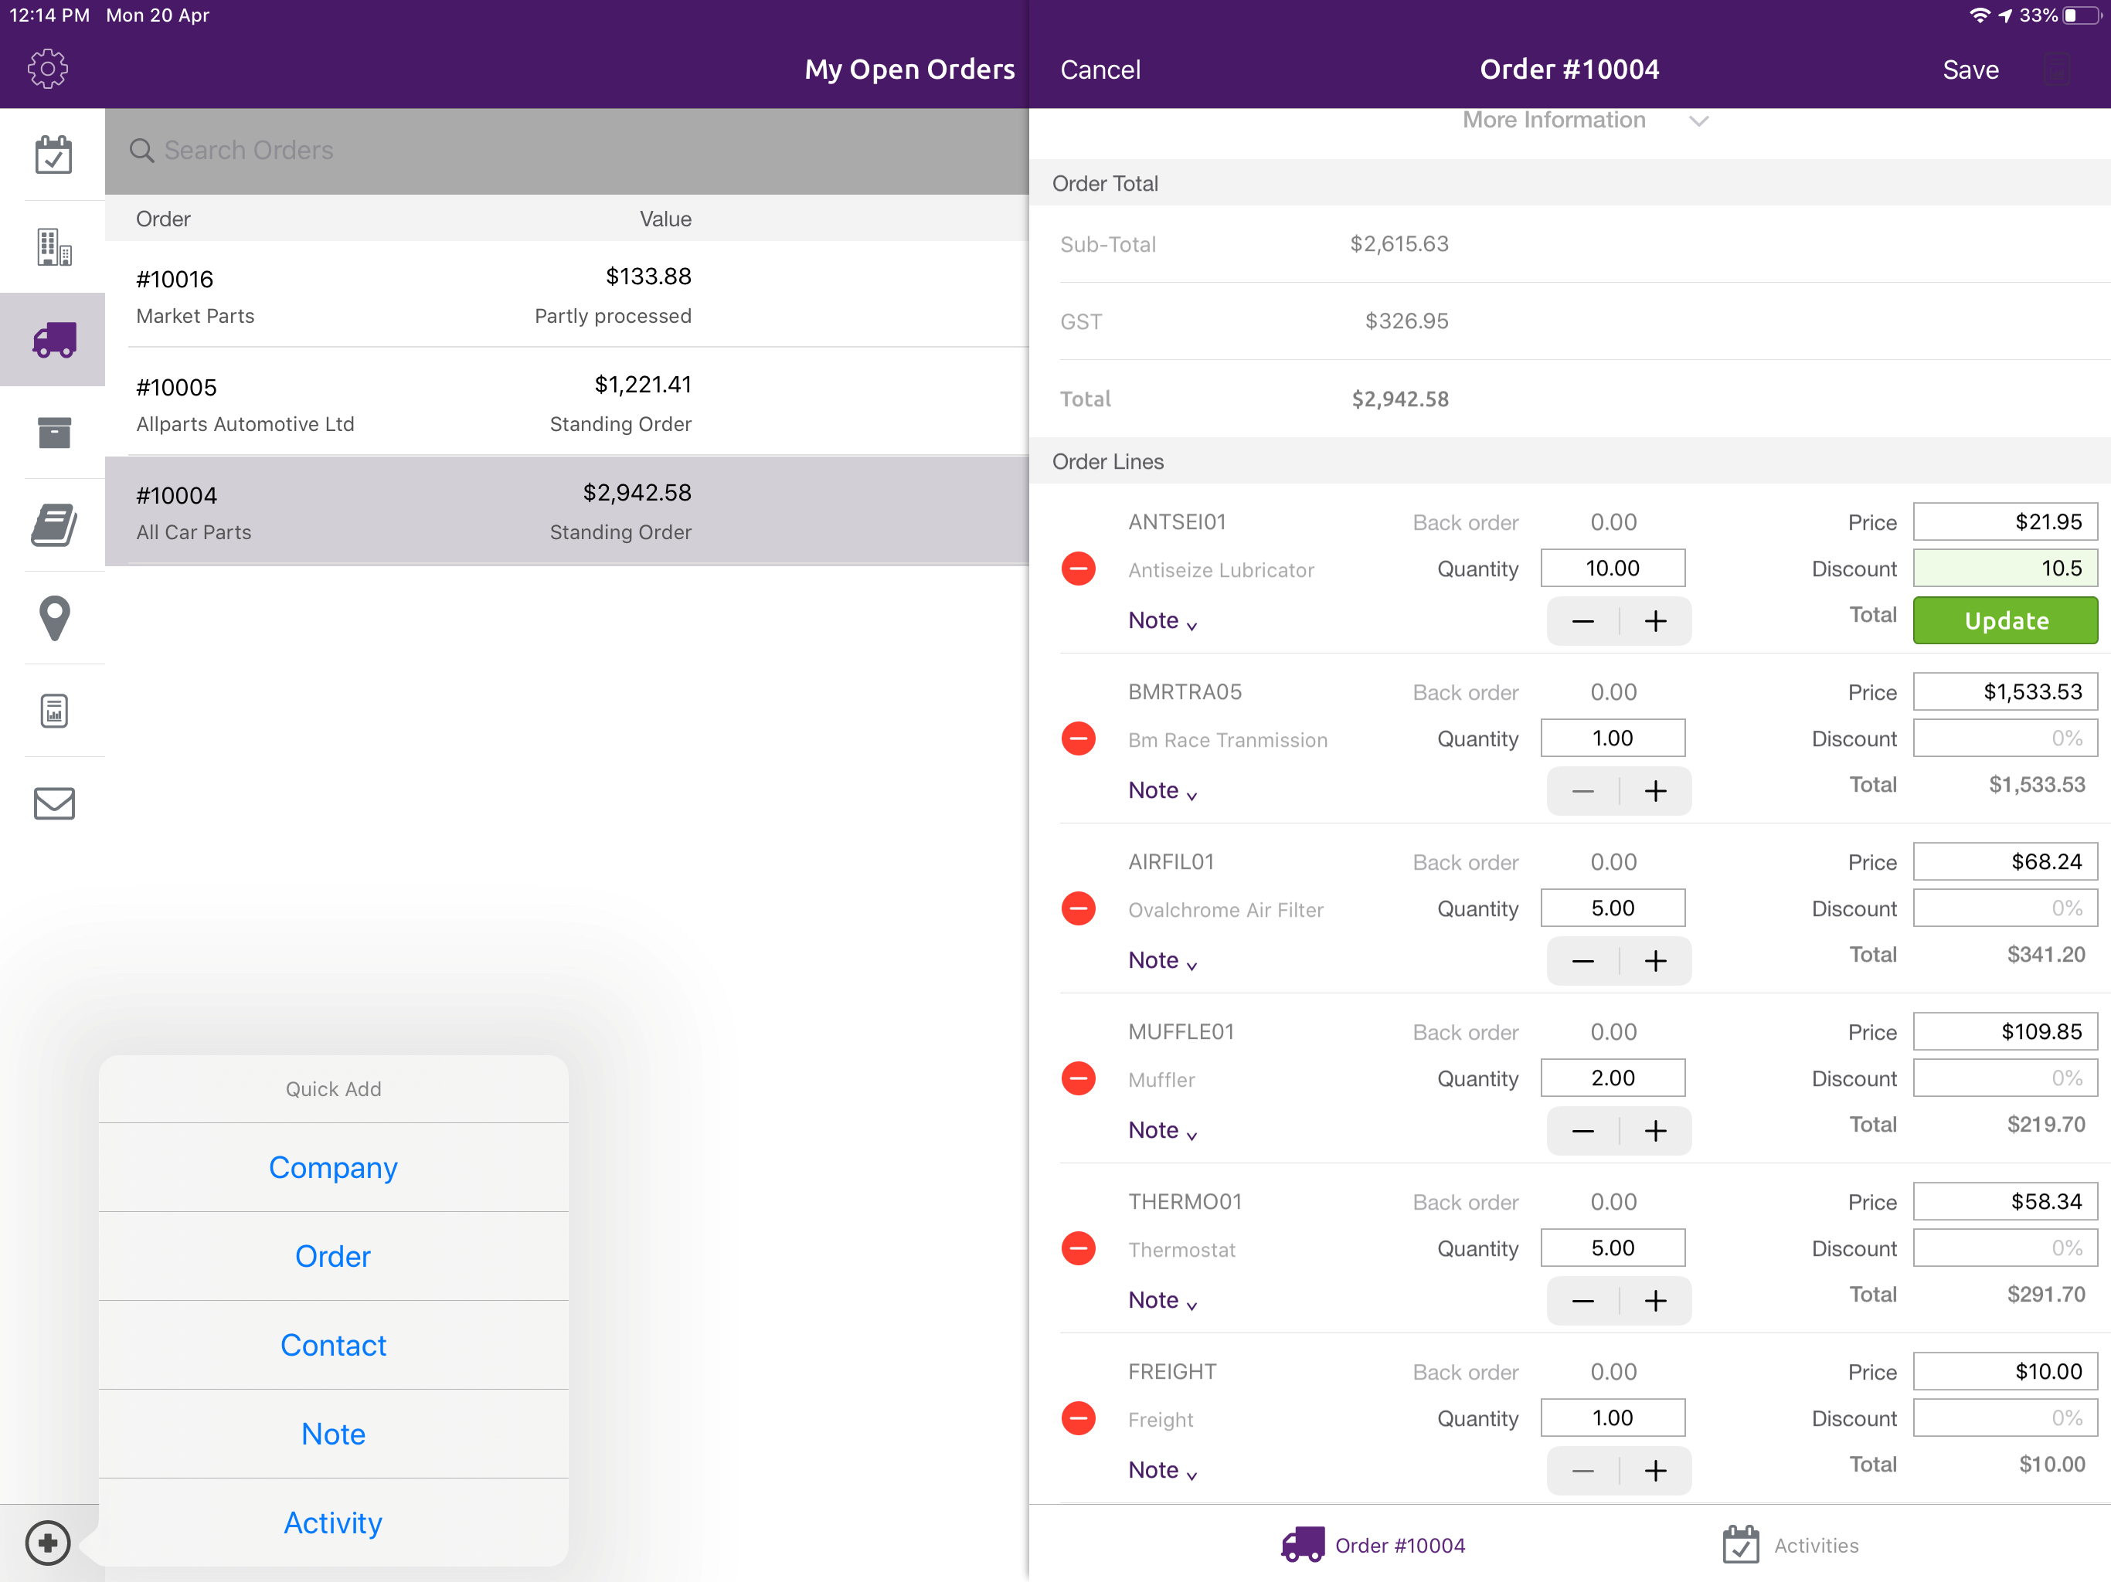Open the Settings gear icon
The image size is (2111, 1582).
(47, 68)
